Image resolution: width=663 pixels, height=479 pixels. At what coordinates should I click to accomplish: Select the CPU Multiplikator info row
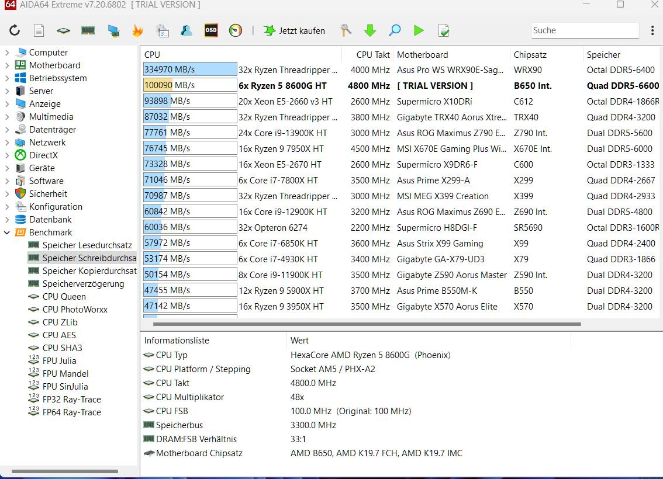355,397
